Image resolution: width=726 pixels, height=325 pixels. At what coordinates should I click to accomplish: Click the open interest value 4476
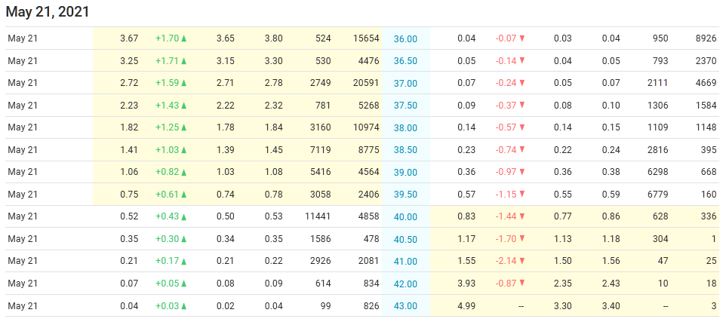[x=368, y=60]
